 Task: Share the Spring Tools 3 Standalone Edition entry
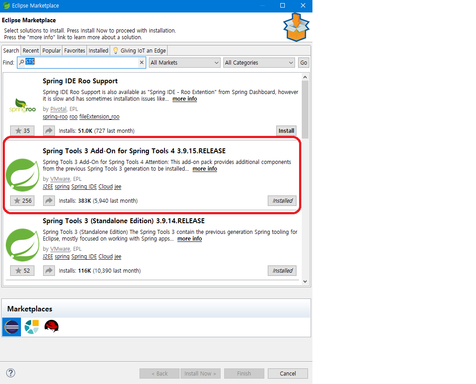49,270
